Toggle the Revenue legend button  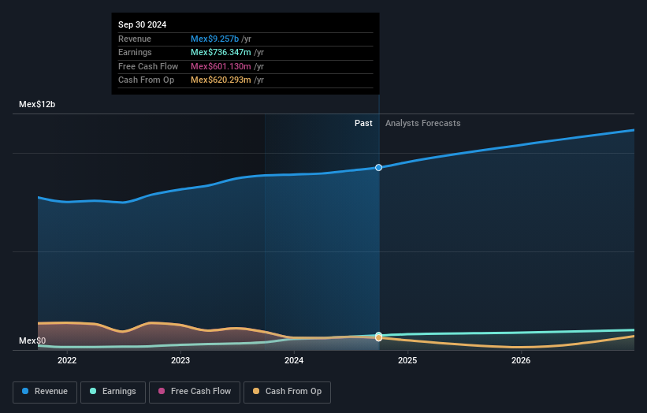[x=45, y=392]
